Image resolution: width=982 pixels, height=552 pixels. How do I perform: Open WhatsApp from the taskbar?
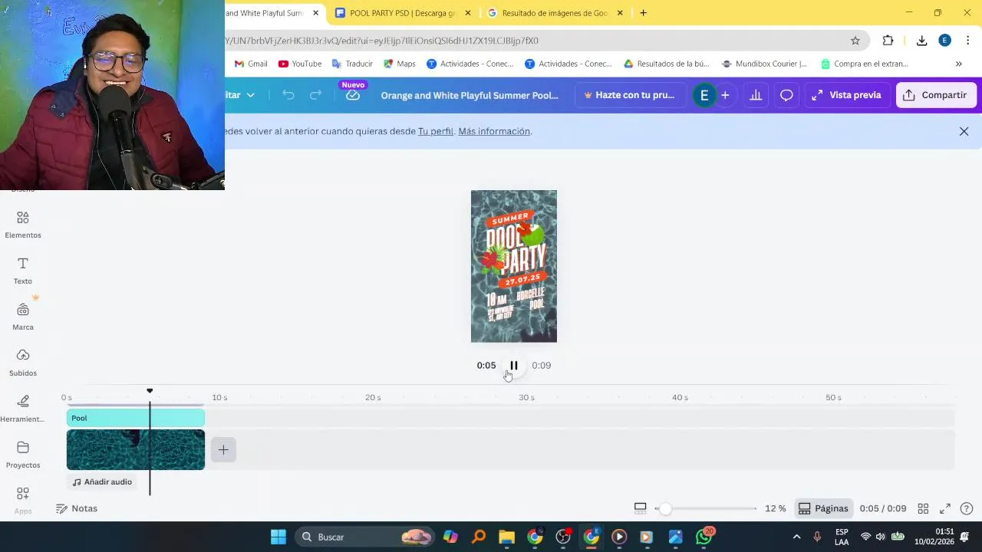click(x=704, y=537)
